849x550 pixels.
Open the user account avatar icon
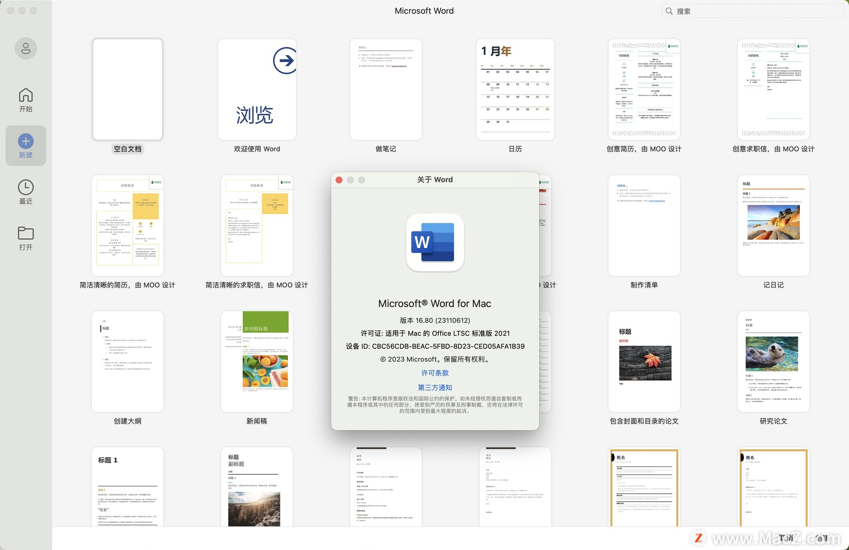26,48
